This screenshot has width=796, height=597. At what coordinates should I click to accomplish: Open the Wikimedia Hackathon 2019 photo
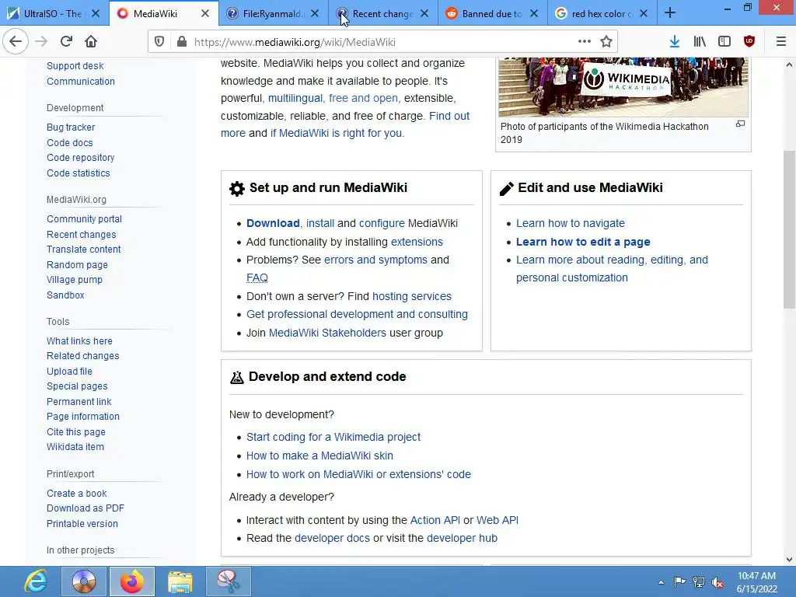(x=623, y=87)
